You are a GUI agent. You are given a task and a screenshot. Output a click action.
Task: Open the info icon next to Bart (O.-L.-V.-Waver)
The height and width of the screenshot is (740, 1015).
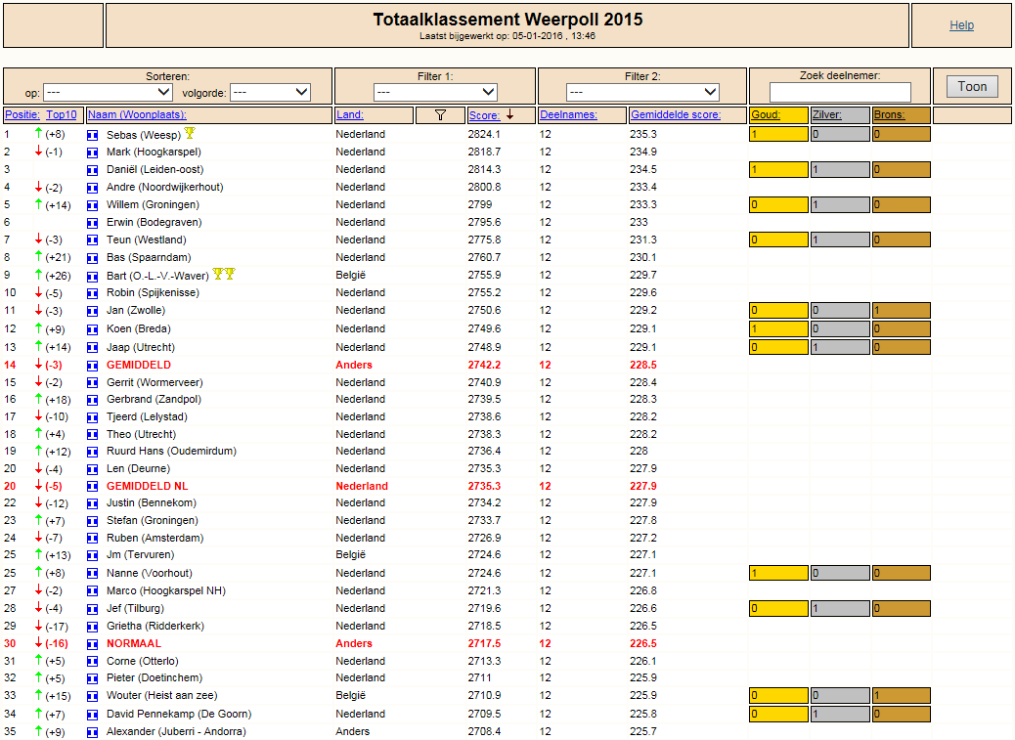pyautogui.click(x=93, y=277)
